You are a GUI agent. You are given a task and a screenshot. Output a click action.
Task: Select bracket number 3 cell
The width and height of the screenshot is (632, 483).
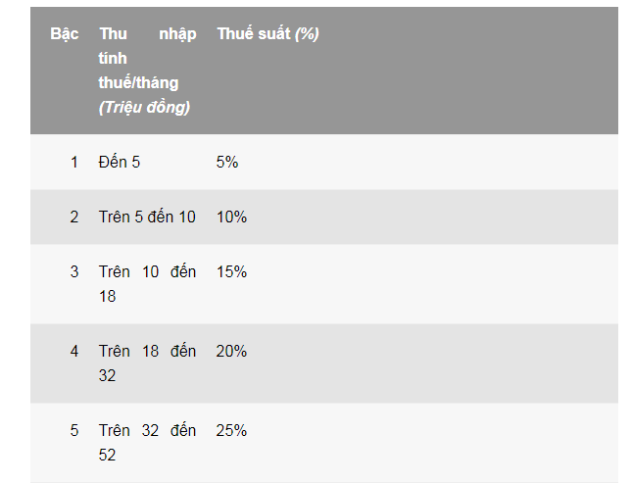click(x=73, y=272)
